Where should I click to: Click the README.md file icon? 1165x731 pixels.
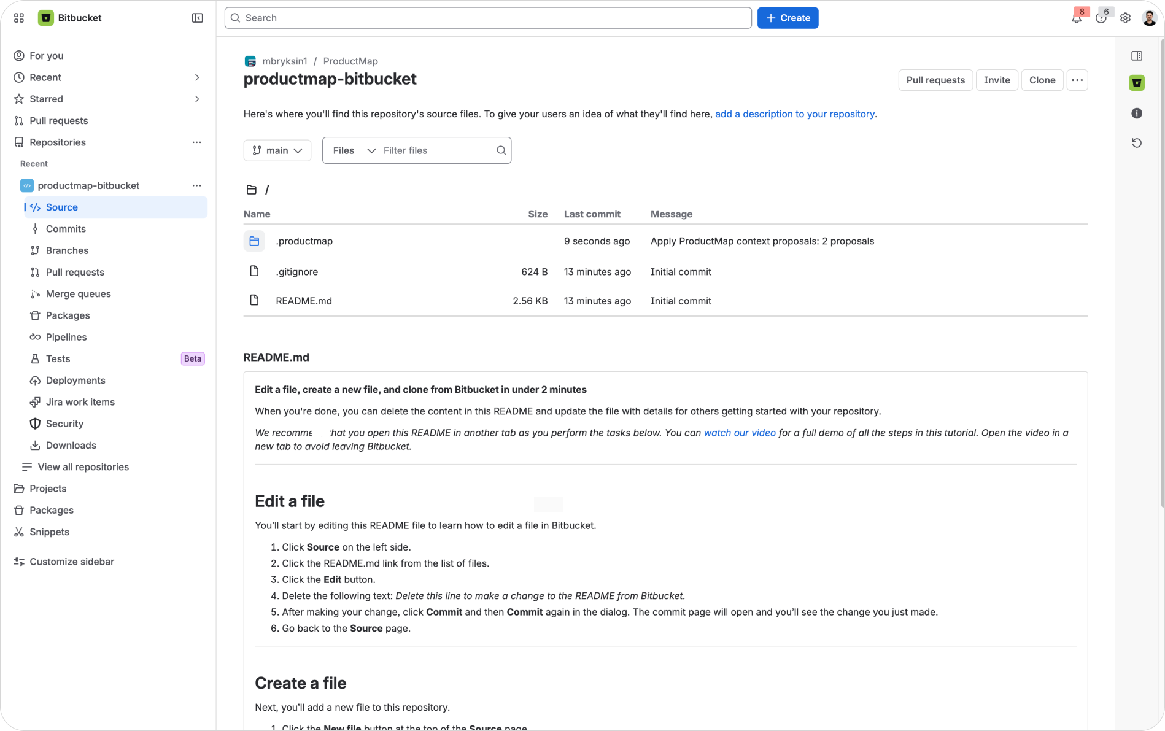click(x=254, y=300)
